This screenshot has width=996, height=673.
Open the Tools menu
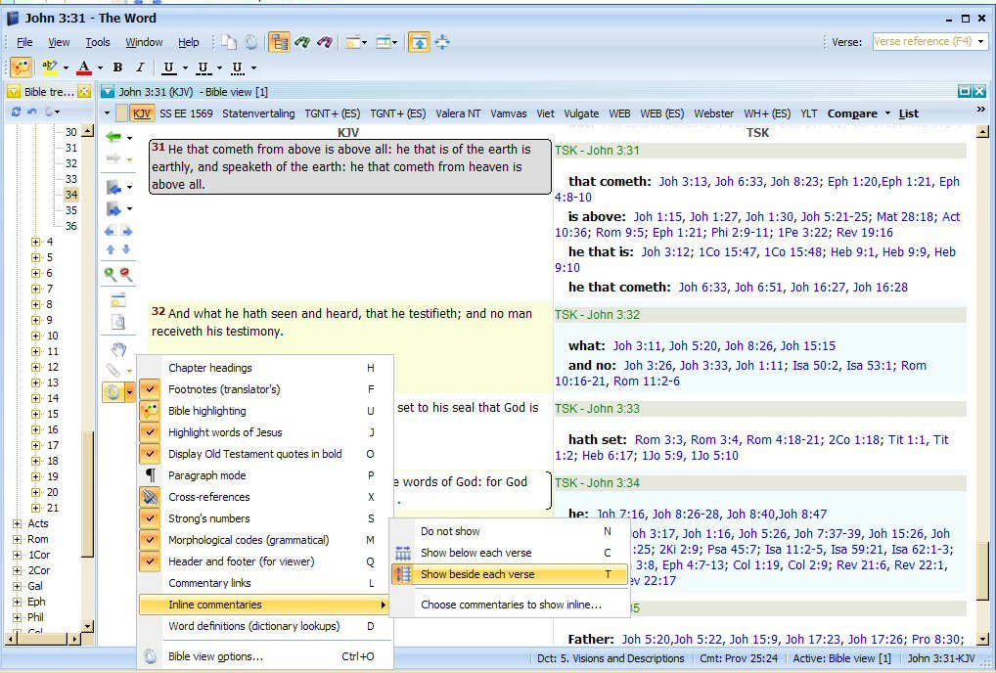coord(98,42)
